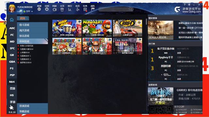
Task: Open the Mario Kart 64 game thumbnail
Action: [97, 28]
